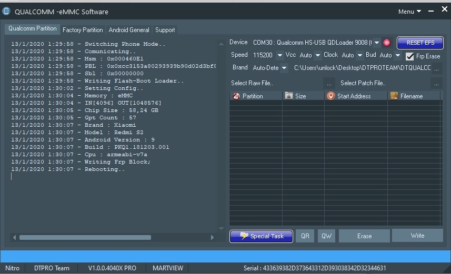Click the location pin icon beside Start Address

[x=331, y=96]
